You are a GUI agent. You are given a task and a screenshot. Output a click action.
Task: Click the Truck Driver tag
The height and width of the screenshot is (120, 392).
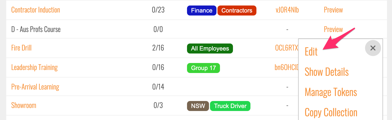click(x=230, y=106)
